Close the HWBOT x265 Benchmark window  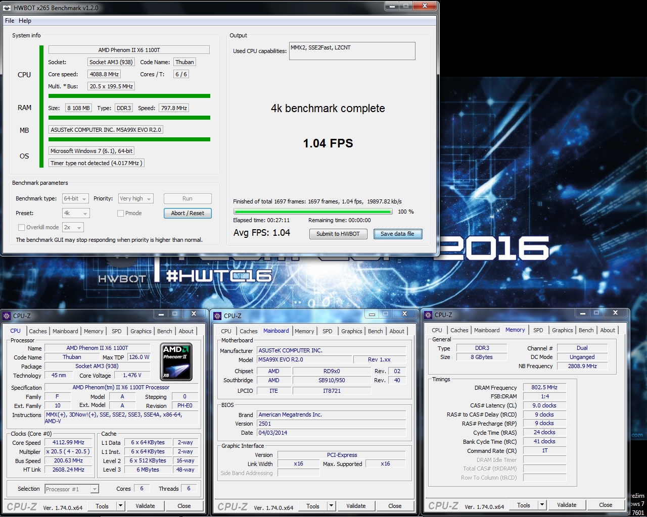(426, 6)
